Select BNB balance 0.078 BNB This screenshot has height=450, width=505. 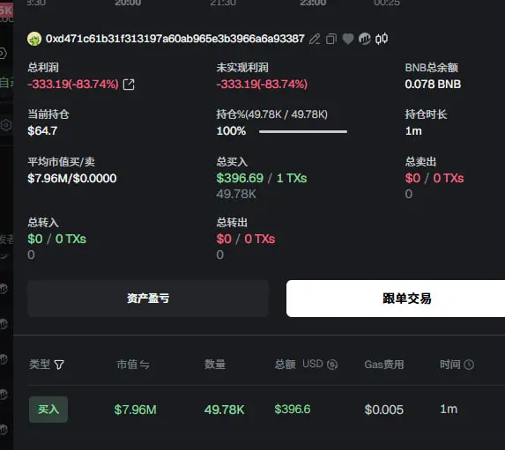coord(433,85)
